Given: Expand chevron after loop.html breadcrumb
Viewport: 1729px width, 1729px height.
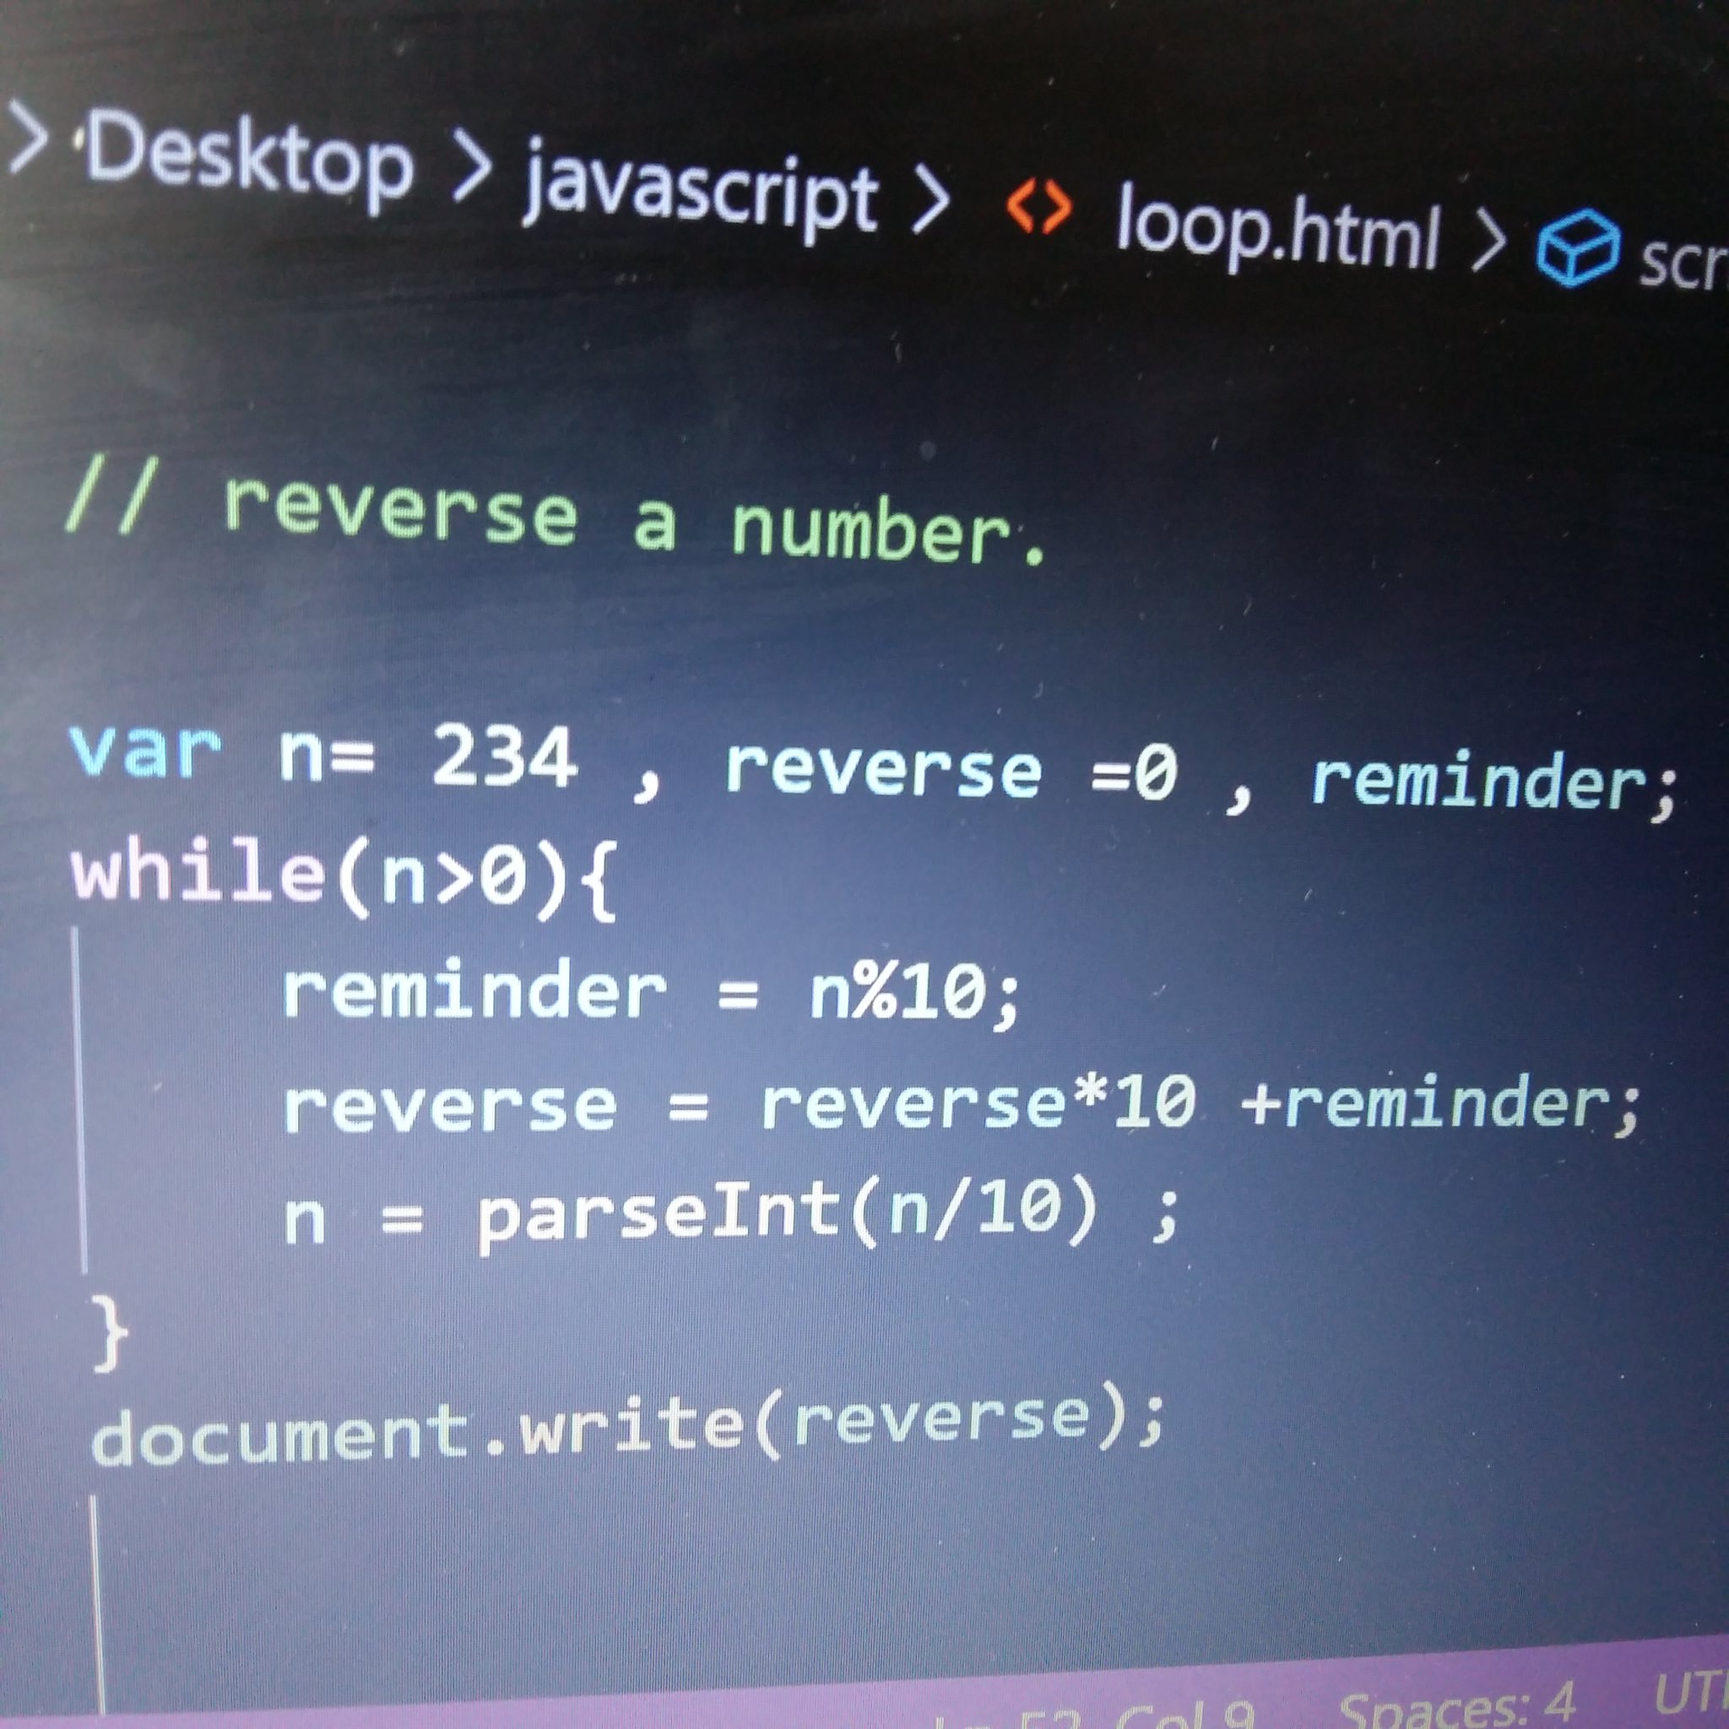Looking at the screenshot, I should click(x=1489, y=240).
